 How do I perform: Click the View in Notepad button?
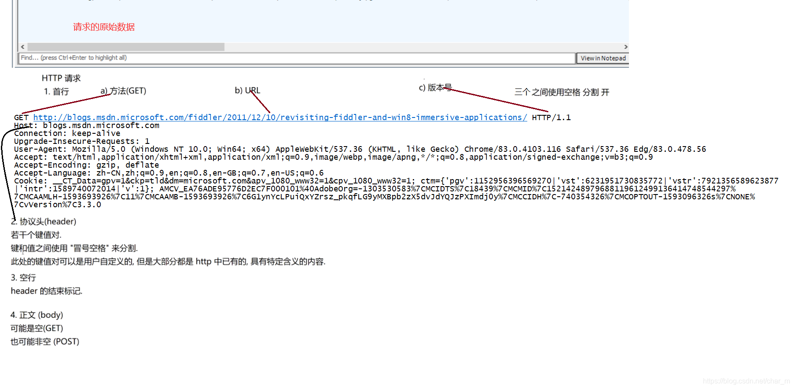point(603,58)
